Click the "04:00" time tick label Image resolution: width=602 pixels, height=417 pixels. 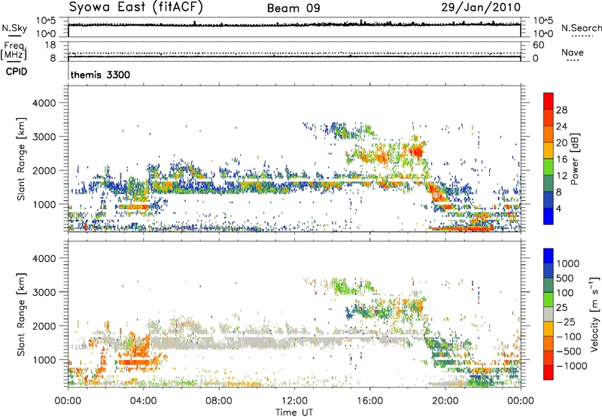coord(143,401)
